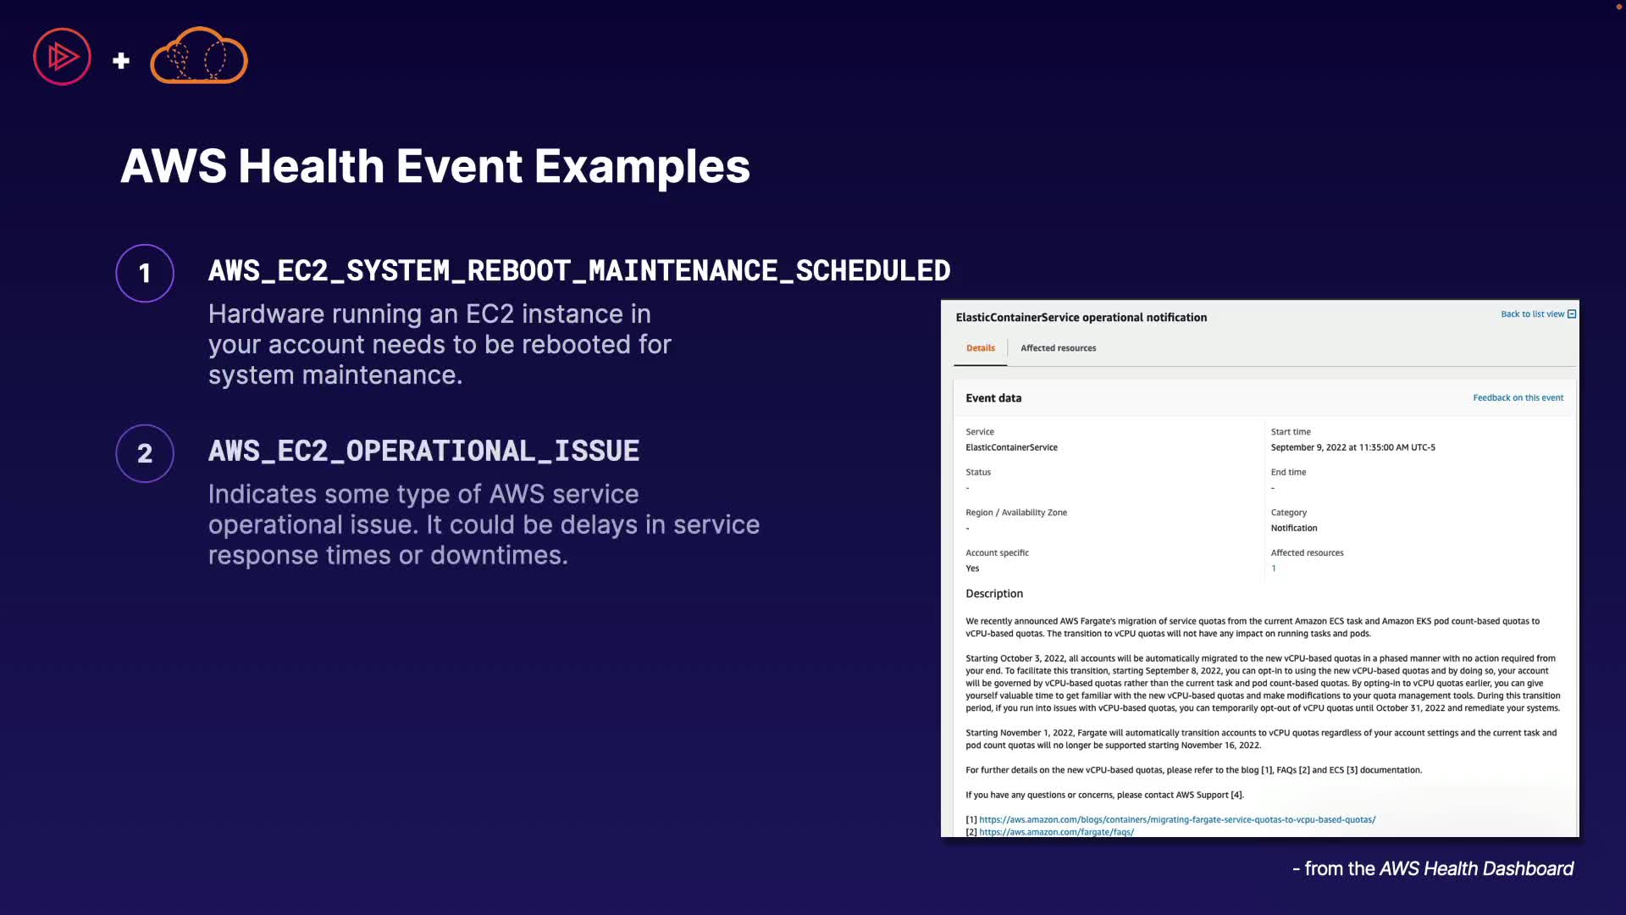This screenshot has width=1626, height=915.
Task: Switch to the Details tab
Action: pos(981,348)
